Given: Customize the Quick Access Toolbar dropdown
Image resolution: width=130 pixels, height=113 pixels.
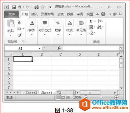Looking at the screenshot, I should click(x=50, y=7).
